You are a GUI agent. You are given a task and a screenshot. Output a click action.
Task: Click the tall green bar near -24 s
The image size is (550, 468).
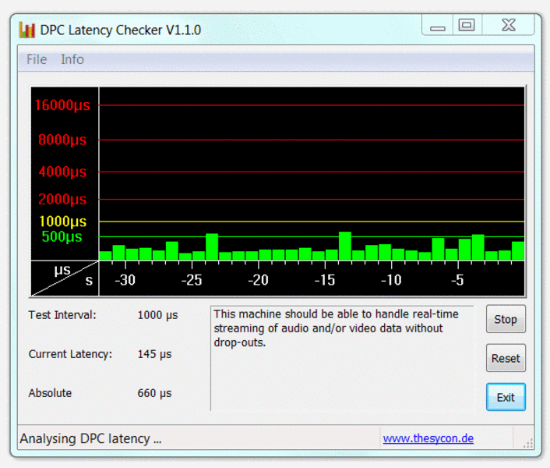[x=212, y=246]
